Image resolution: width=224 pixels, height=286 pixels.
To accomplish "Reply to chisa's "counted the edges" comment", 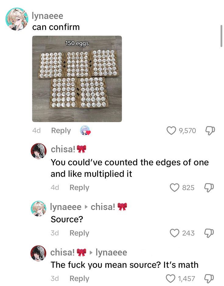I will pos(79,187).
